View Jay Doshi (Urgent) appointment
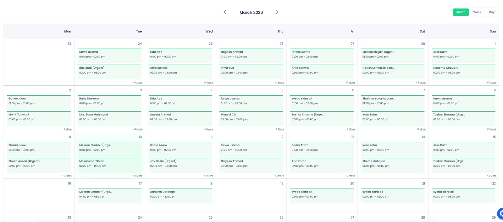This screenshot has width=503, height=222. [180, 164]
